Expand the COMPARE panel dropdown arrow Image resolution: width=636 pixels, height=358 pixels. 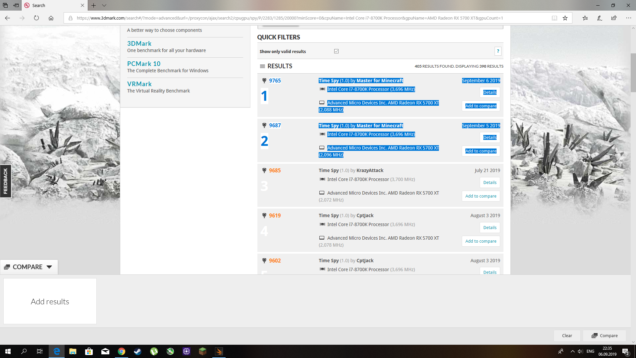point(49,267)
